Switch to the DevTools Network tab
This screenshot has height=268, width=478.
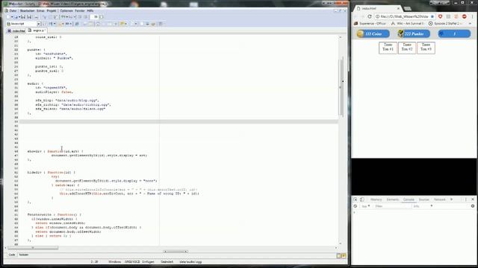coord(440,200)
